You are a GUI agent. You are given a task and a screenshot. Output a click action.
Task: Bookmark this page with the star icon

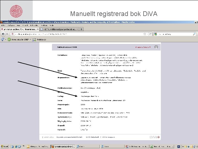point(145,34)
